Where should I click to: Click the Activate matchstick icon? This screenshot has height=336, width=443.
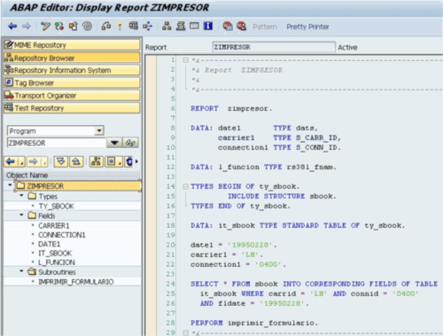click(120, 27)
